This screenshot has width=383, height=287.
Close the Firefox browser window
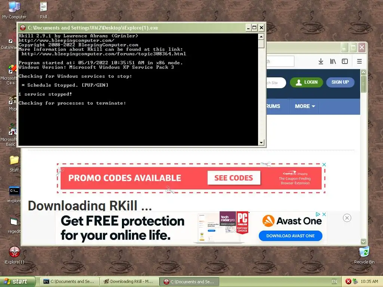[362, 47]
